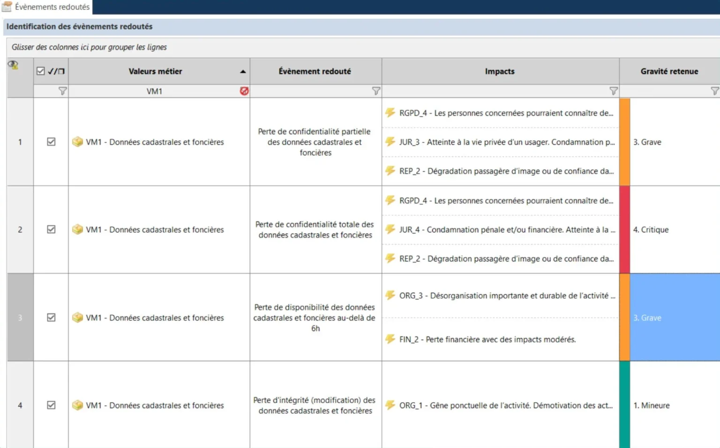The height and width of the screenshot is (448, 720).
Task: Click the cube icon in row 3
Action: point(78,317)
